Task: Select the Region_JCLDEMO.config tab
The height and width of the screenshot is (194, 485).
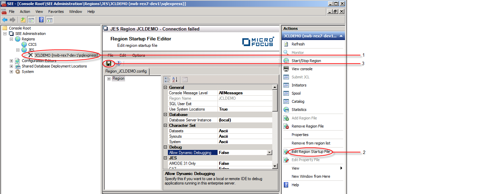Action: tap(126, 71)
